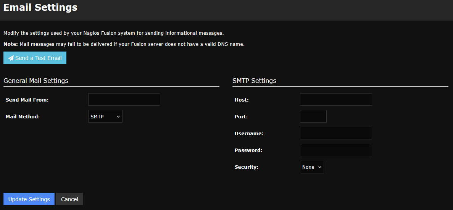Focus the SMTP Password field
453x210 pixels.
pyautogui.click(x=336, y=150)
